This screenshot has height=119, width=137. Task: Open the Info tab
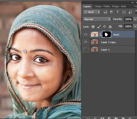(123, 6)
